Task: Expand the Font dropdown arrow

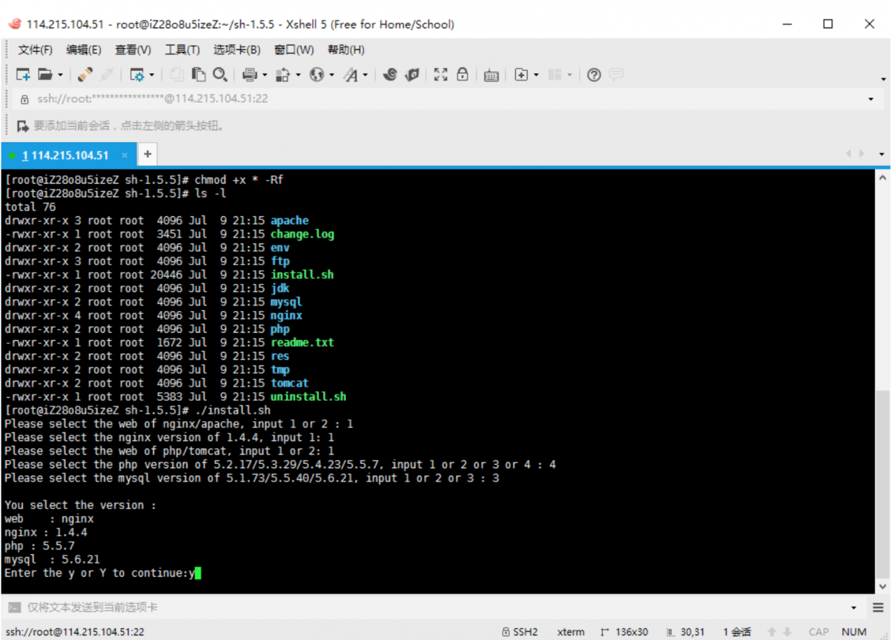Action: pyautogui.click(x=365, y=75)
